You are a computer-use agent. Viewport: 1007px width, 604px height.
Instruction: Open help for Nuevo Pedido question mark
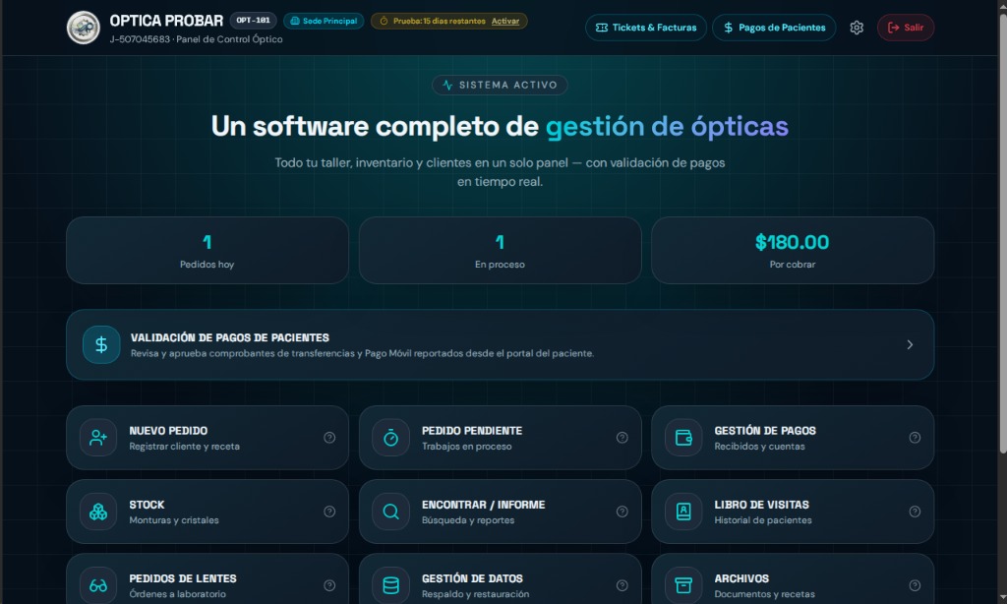[x=329, y=438]
